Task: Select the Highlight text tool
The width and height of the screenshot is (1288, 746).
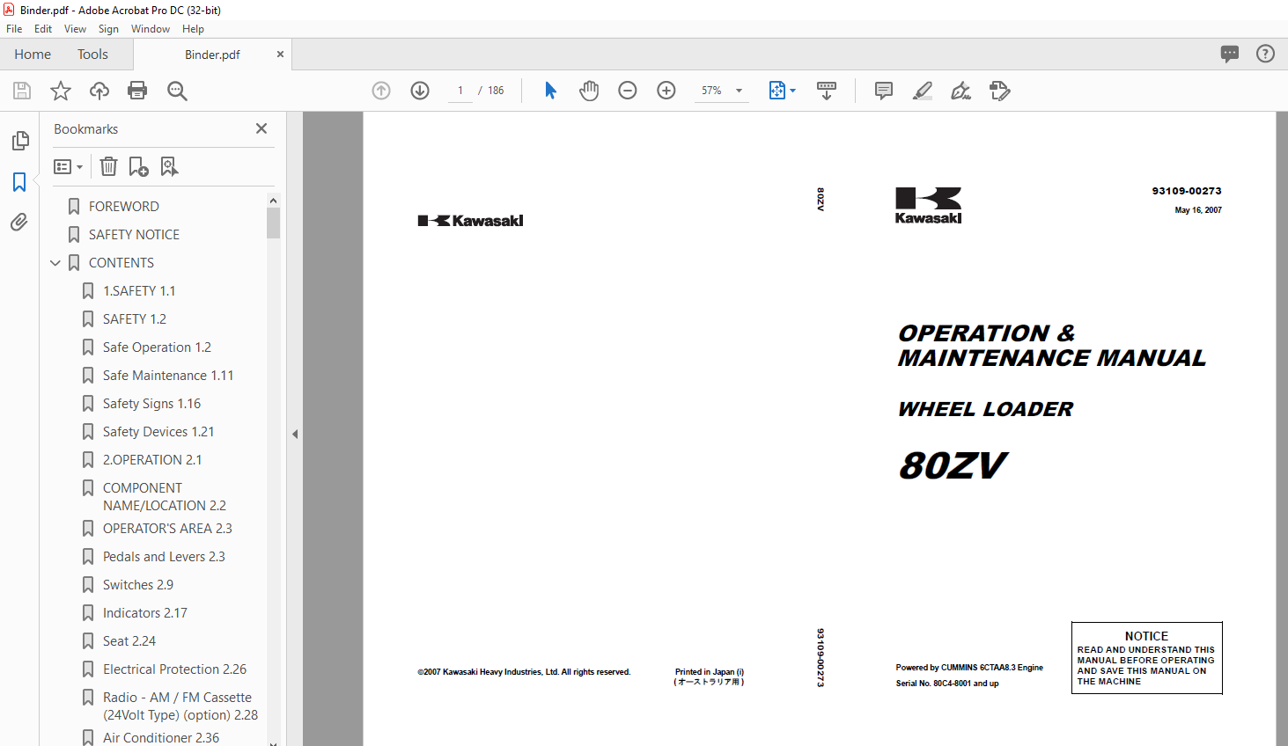Action: [922, 91]
